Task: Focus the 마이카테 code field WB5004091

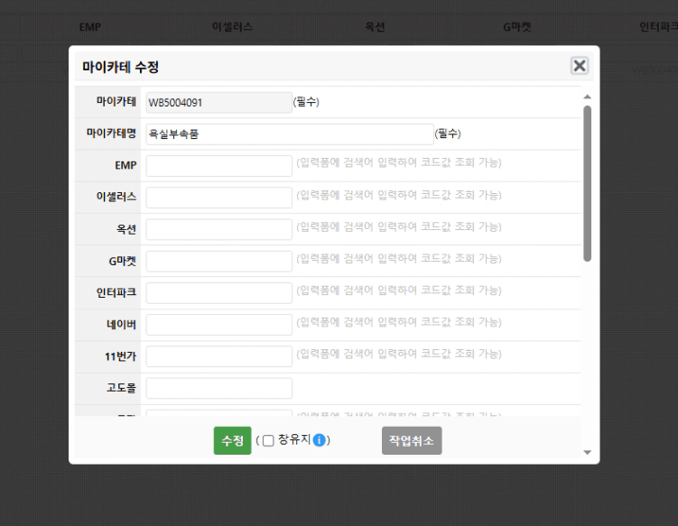Action: [x=218, y=103]
